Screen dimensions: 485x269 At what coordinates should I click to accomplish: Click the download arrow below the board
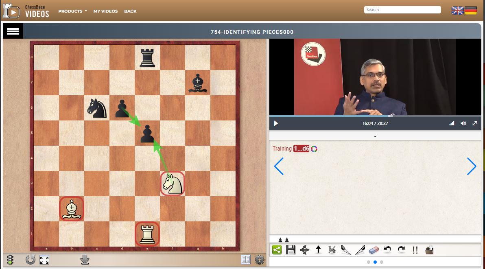[85, 260]
